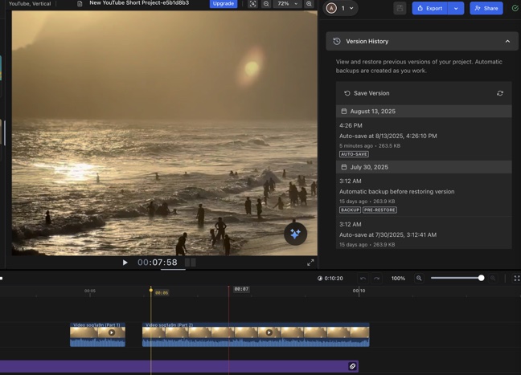The height and width of the screenshot is (375, 521).
Task: Click the Export button
Action: [430, 8]
